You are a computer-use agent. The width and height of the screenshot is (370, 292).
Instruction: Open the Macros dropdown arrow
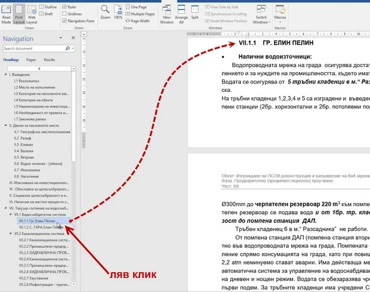280,22
